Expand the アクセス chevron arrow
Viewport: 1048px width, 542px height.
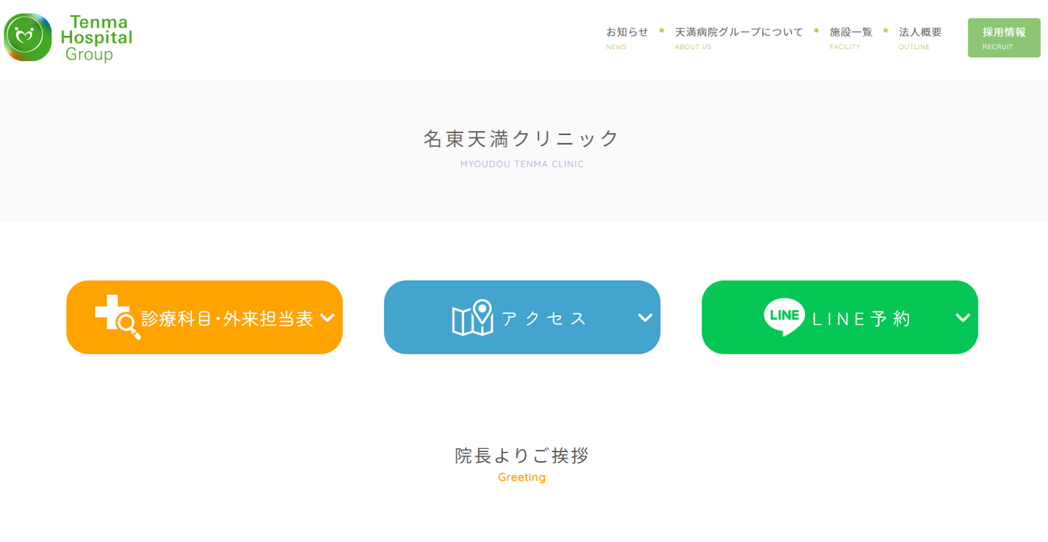pyautogui.click(x=645, y=318)
